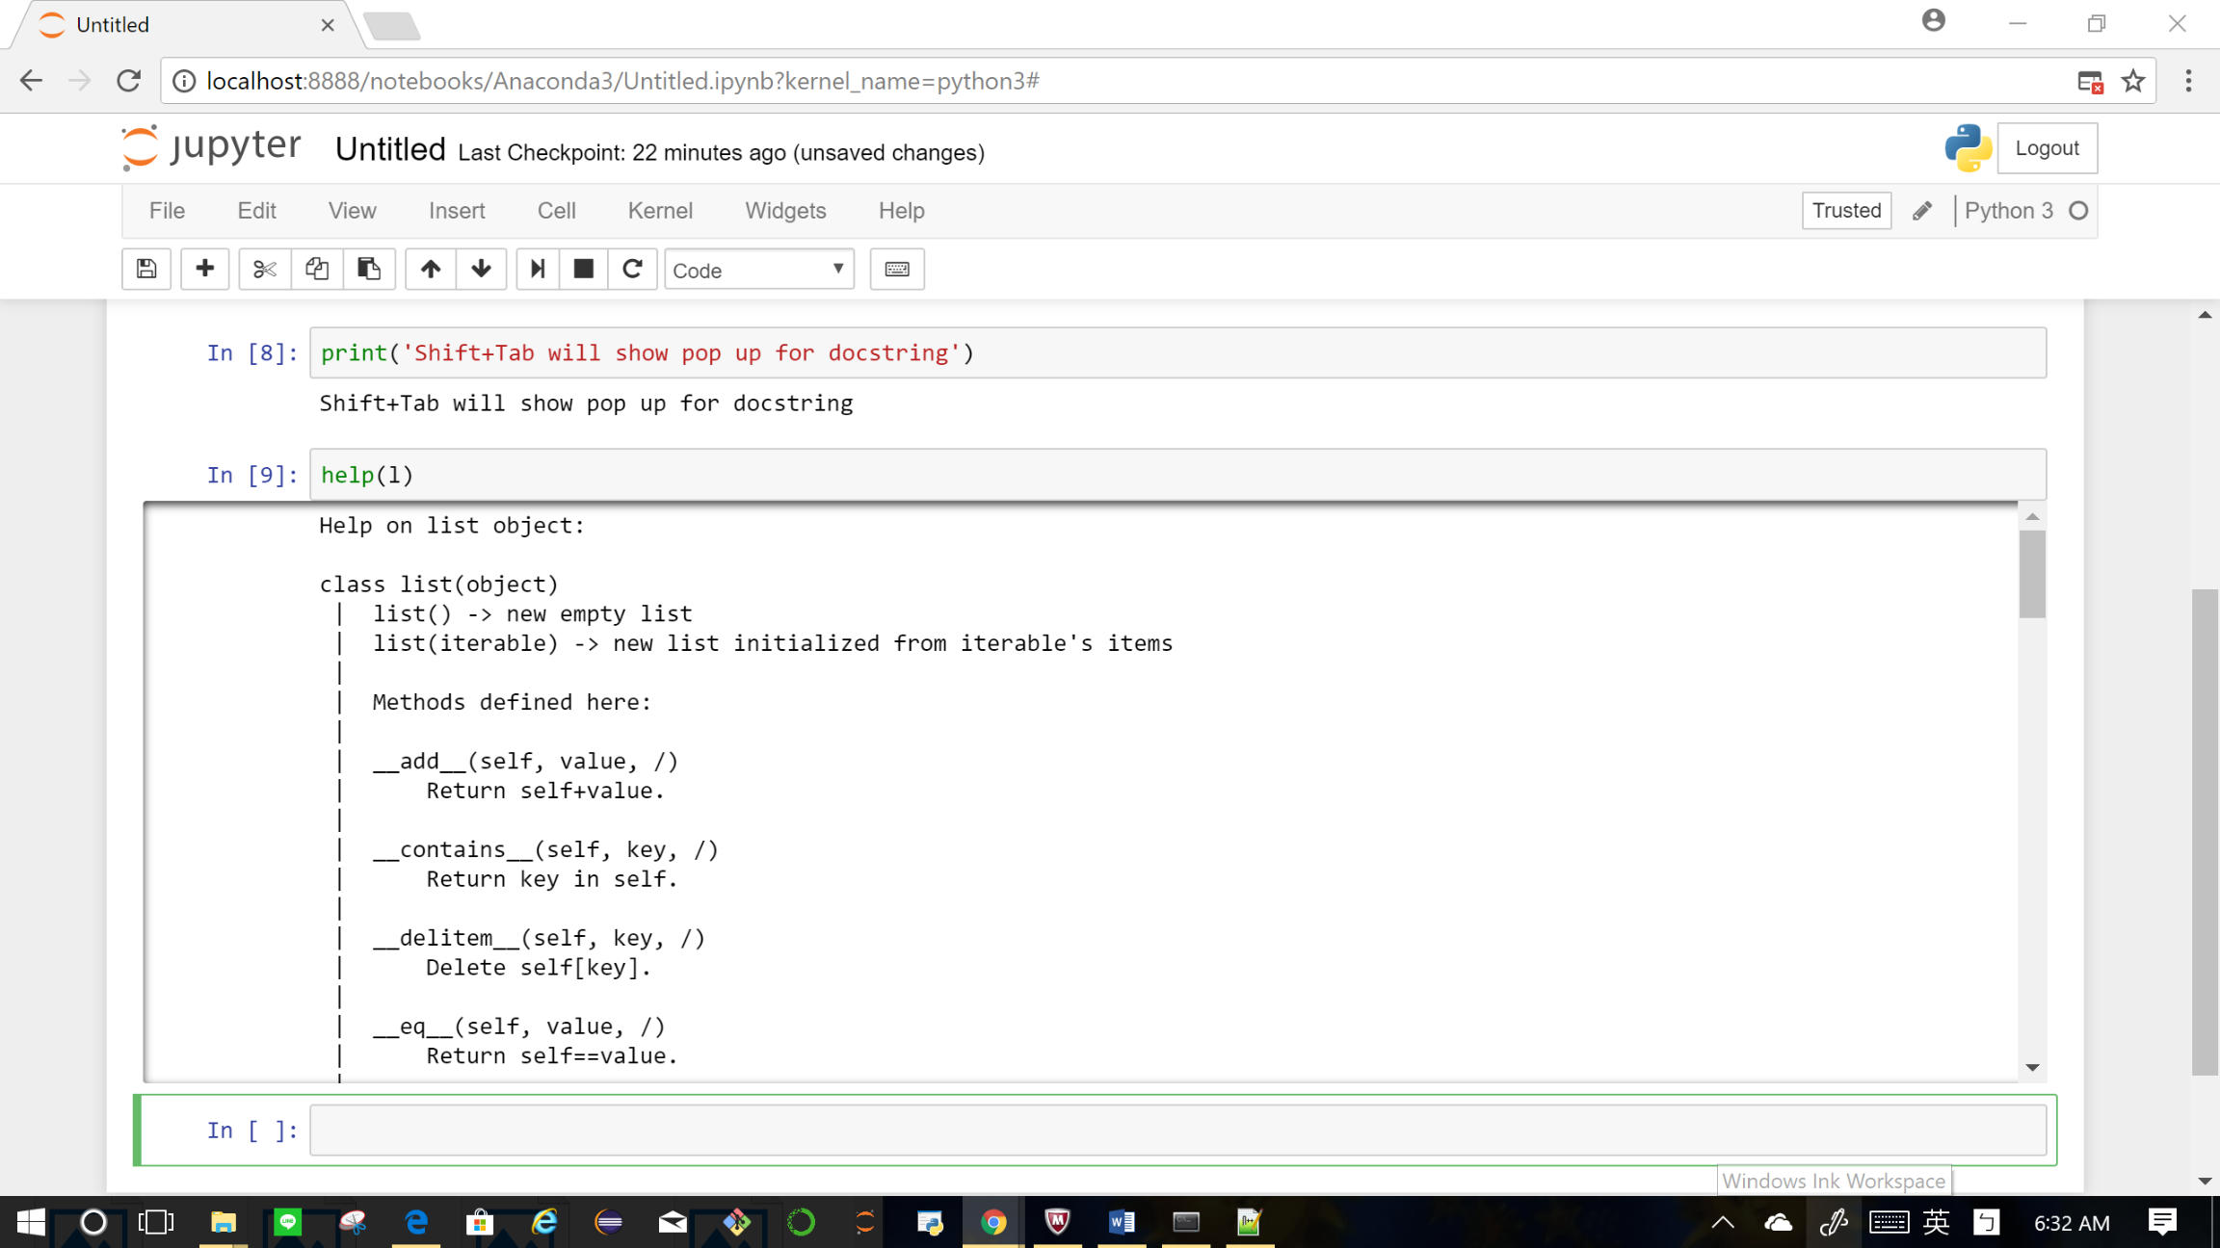Open the Widgets menu
2220x1248 pixels.
[784, 210]
